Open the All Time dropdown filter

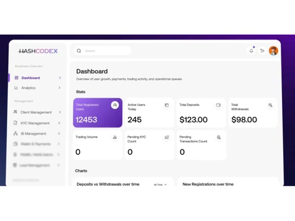point(160,184)
